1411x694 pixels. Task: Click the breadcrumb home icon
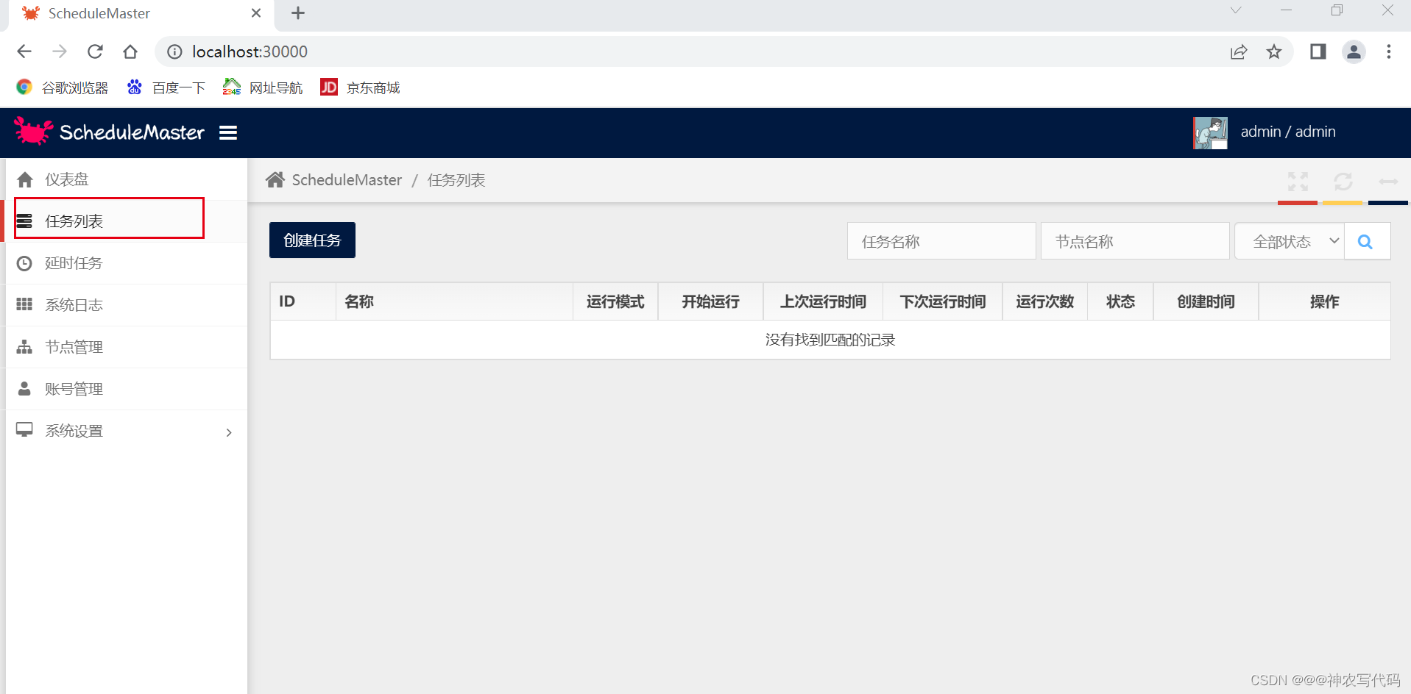(x=275, y=179)
